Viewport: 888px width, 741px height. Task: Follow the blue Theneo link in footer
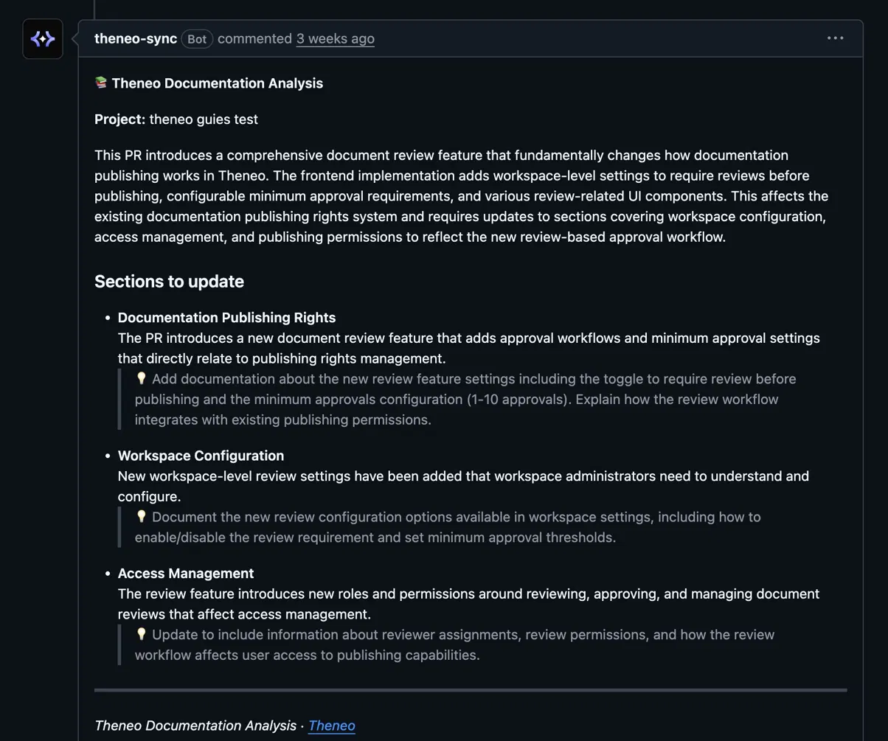[332, 726]
